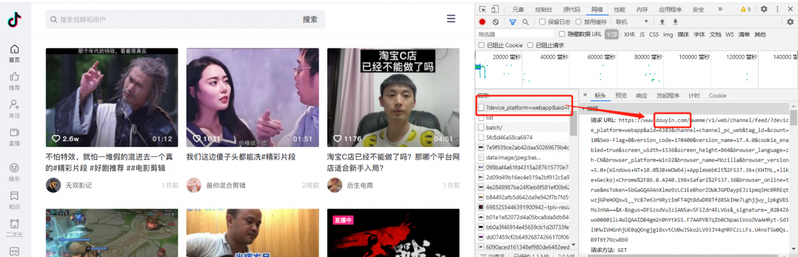The height and width of the screenshot is (257, 798).
Task: Click the DevTools inspect element picker icon
Action: [x=483, y=9]
